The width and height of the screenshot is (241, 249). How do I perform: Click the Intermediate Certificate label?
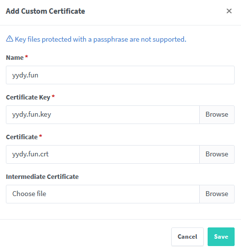[x=42, y=177]
